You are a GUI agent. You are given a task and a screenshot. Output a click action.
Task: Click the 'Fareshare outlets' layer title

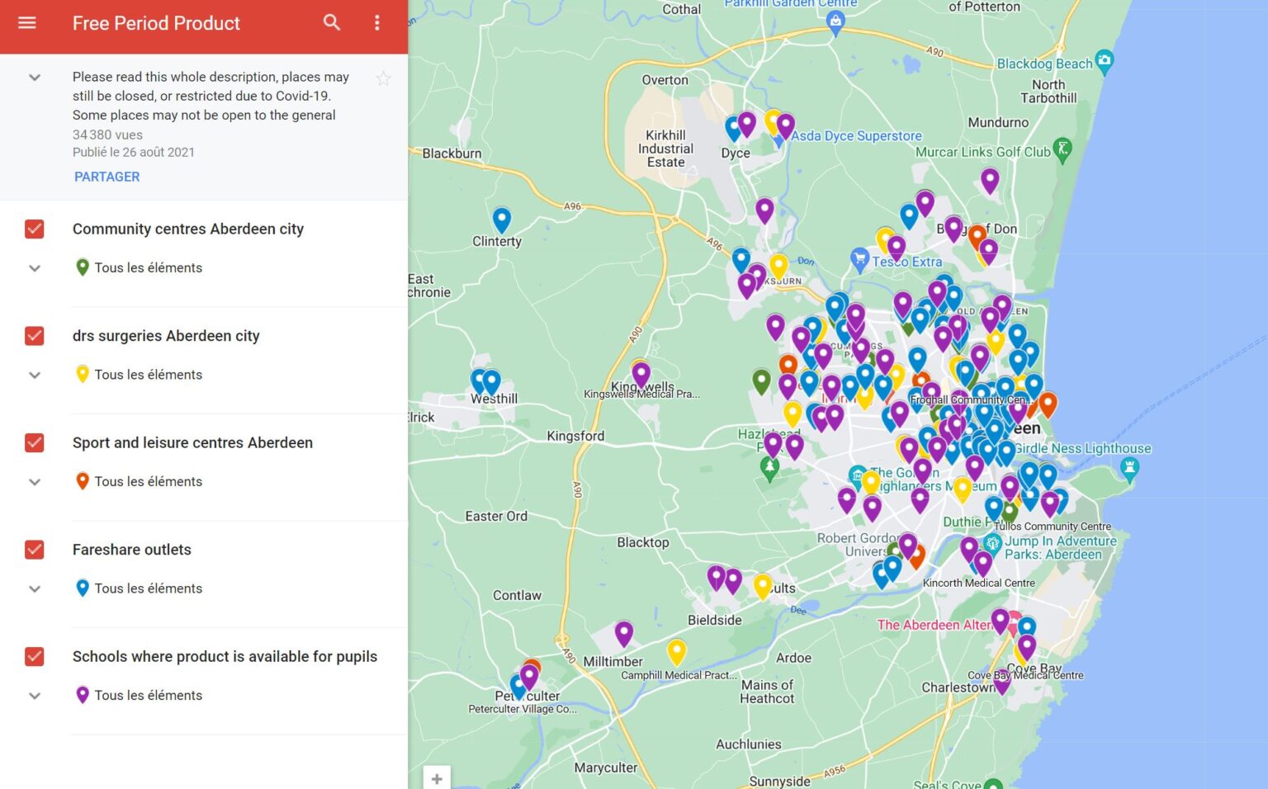point(132,550)
